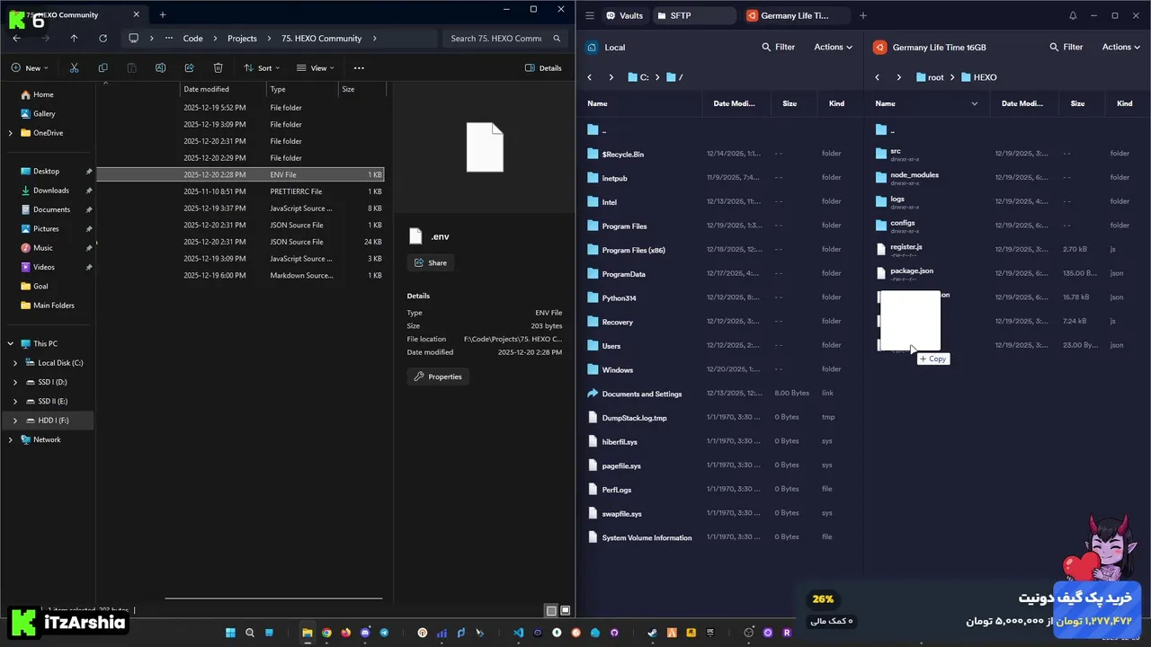Click the Code breadcrumb in address bar

(192, 39)
